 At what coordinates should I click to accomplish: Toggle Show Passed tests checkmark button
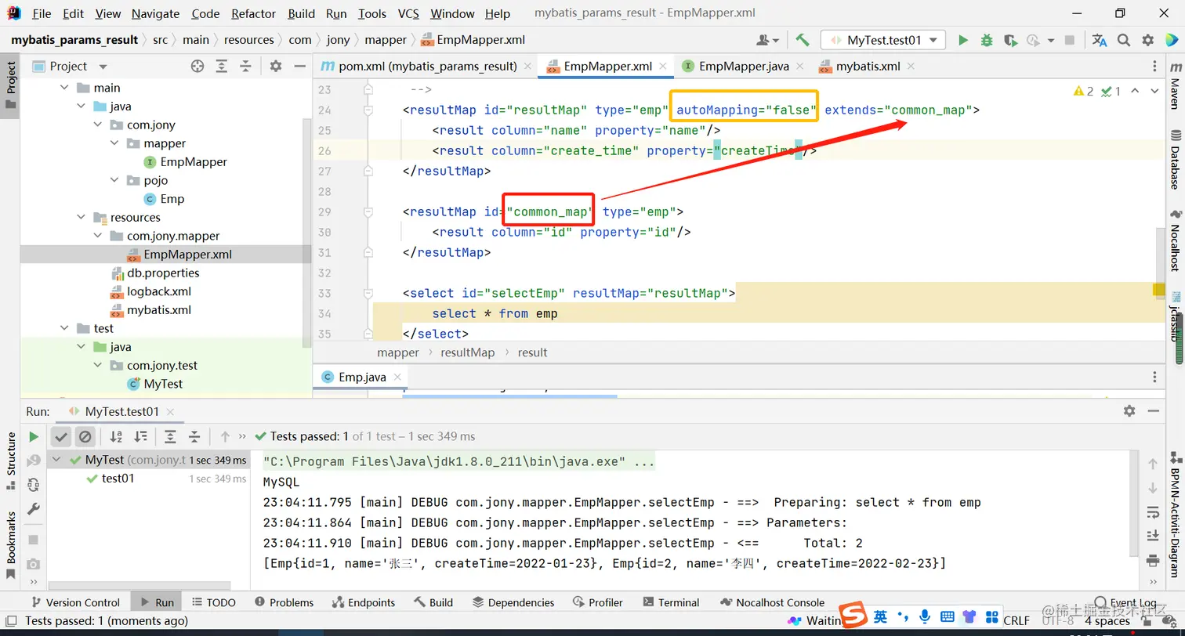(x=61, y=436)
